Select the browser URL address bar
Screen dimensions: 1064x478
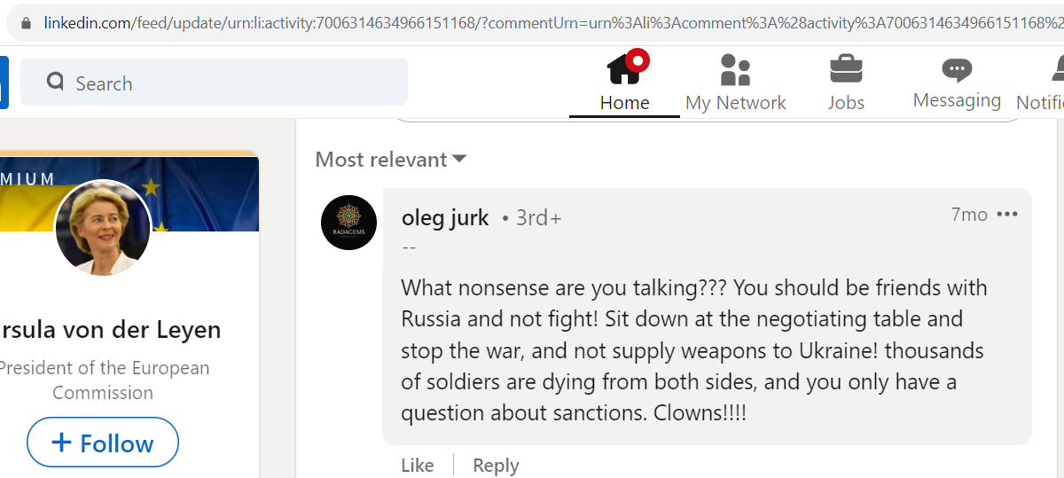coord(550,22)
